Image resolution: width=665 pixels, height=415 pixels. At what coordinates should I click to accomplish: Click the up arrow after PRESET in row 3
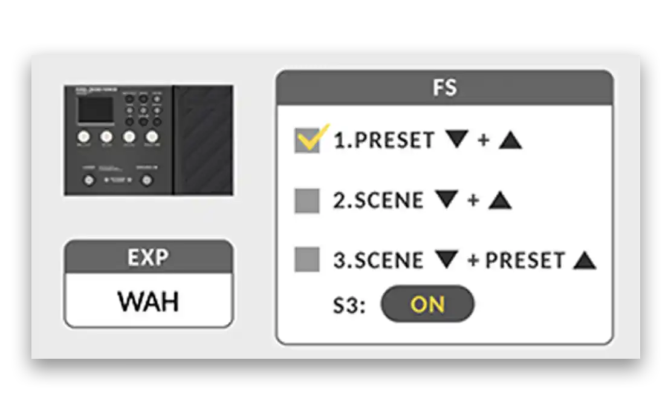pyautogui.click(x=585, y=260)
